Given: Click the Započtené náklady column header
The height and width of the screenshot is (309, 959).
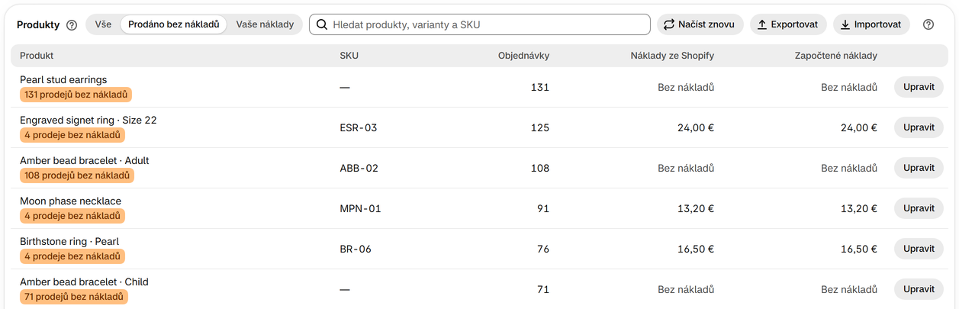Looking at the screenshot, I should [x=836, y=56].
